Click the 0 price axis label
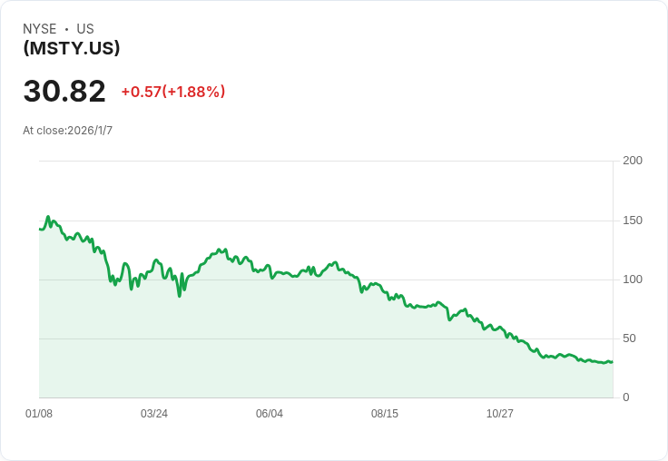 coord(625,397)
